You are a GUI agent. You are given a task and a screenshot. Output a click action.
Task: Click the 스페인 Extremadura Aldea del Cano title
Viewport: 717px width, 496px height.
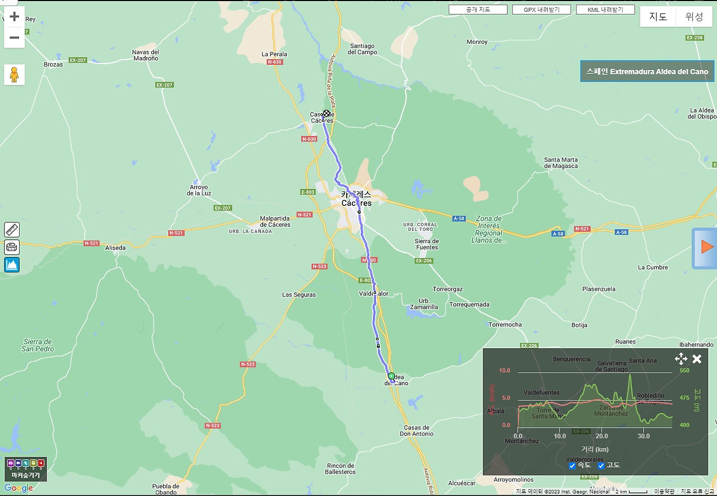pyautogui.click(x=647, y=72)
